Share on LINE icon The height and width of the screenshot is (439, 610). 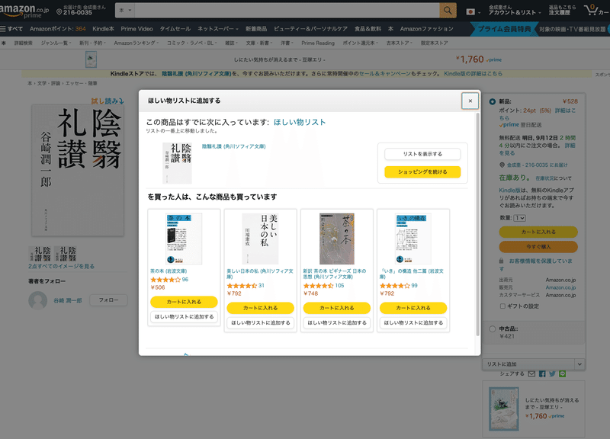[562, 373]
